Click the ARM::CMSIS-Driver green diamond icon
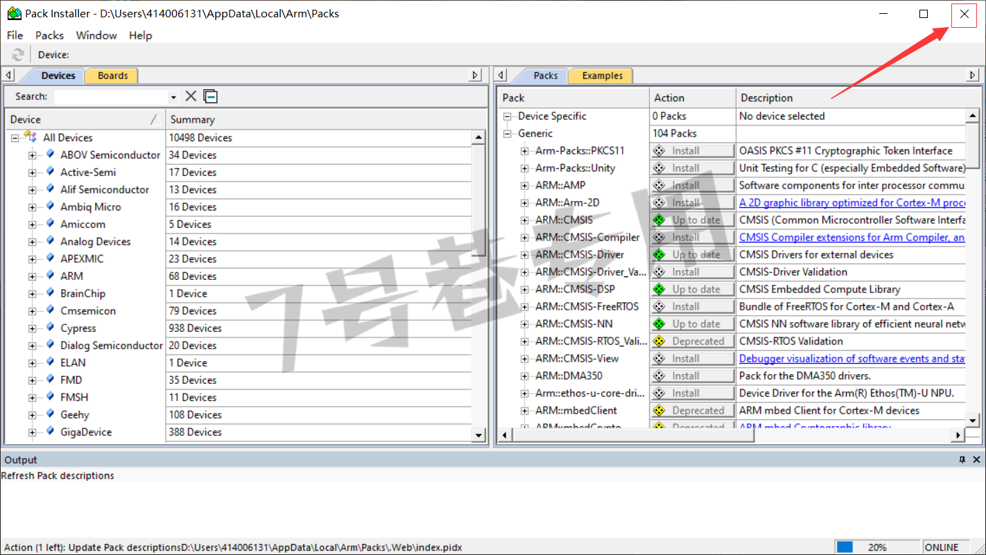The width and height of the screenshot is (986, 555). (x=659, y=254)
